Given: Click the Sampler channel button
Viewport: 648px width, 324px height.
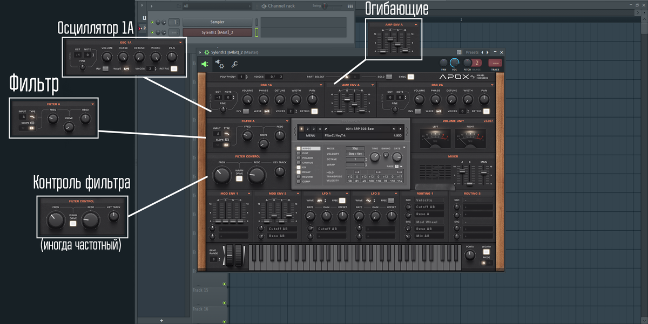Looking at the screenshot, I should coord(218,22).
